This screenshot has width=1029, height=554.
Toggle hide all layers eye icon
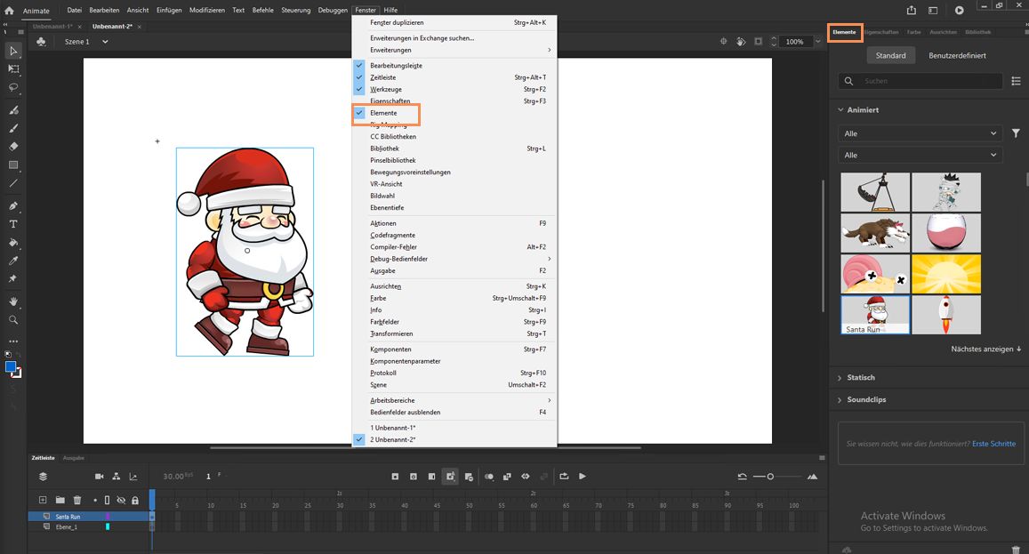[121, 500]
